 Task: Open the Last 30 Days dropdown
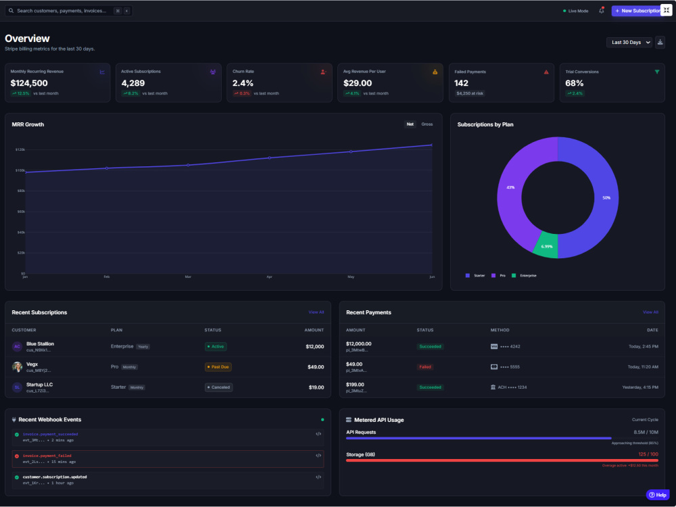629,42
